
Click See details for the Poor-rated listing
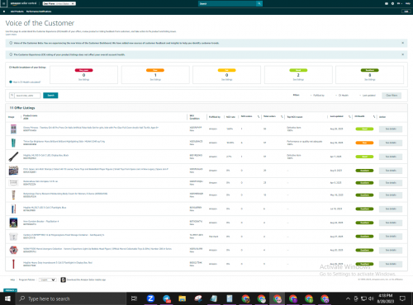click(391, 143)
